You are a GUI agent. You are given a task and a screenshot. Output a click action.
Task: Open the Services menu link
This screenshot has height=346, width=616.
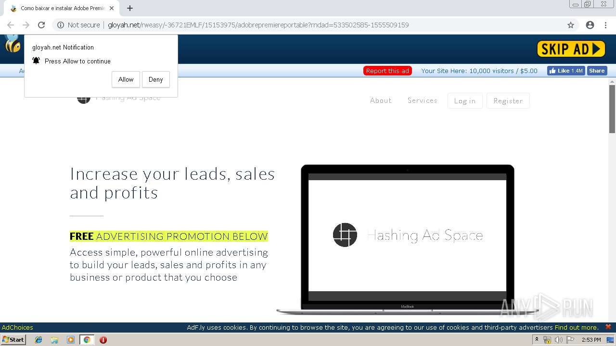point(423,100)
